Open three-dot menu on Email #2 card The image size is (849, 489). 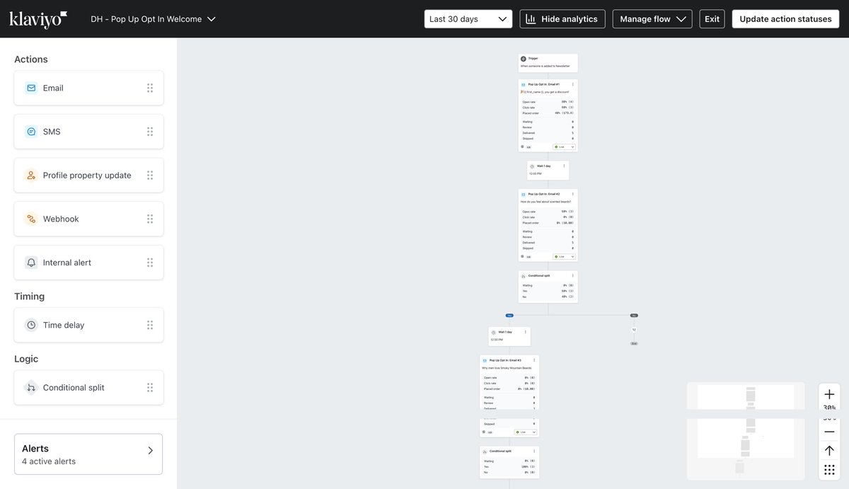click(x=573, y=194)
